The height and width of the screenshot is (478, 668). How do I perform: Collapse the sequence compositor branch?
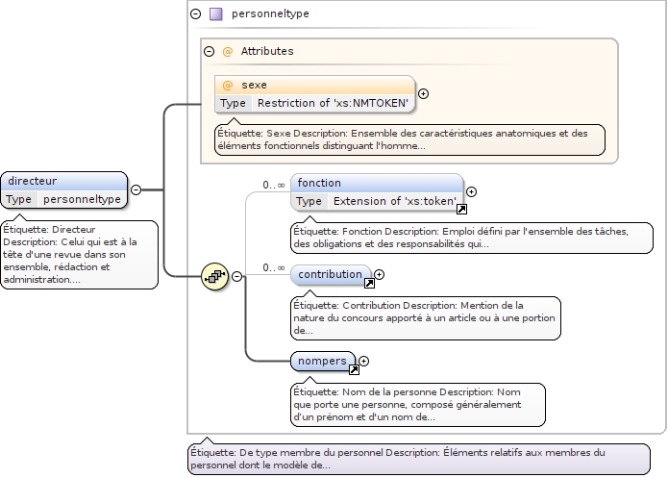[236, 277]
